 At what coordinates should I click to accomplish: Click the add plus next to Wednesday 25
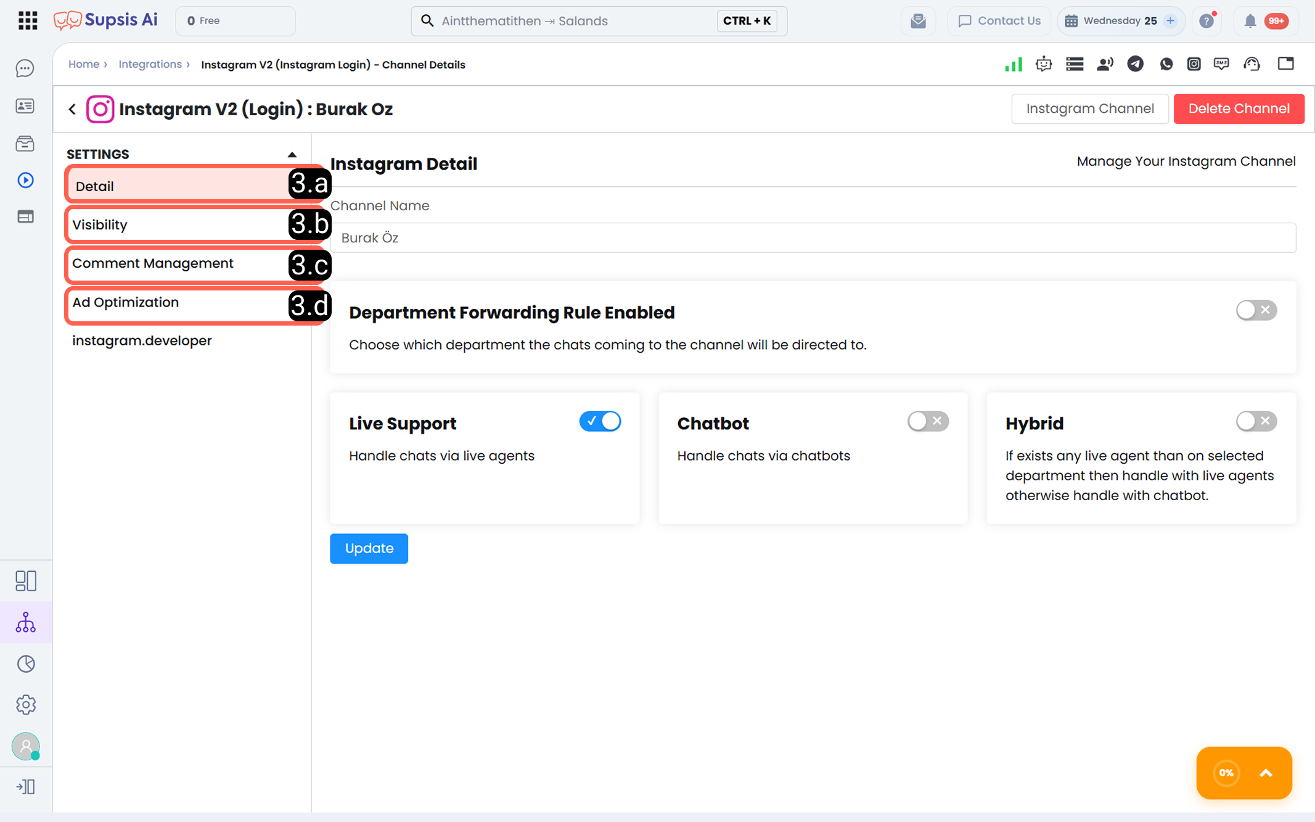(x=1170, y=21)
